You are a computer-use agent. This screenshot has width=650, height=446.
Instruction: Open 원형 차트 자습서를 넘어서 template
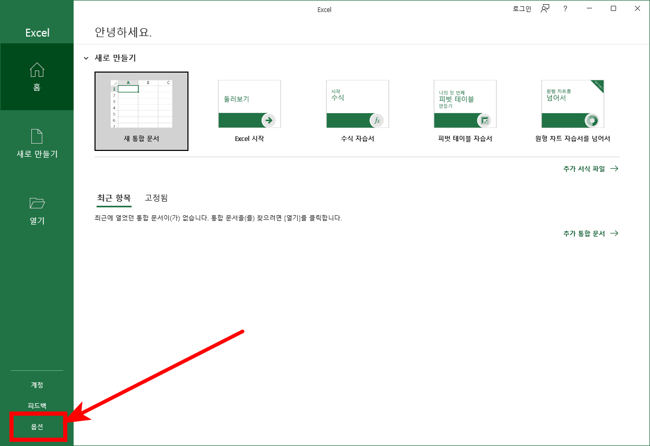[x=573, y=111]
